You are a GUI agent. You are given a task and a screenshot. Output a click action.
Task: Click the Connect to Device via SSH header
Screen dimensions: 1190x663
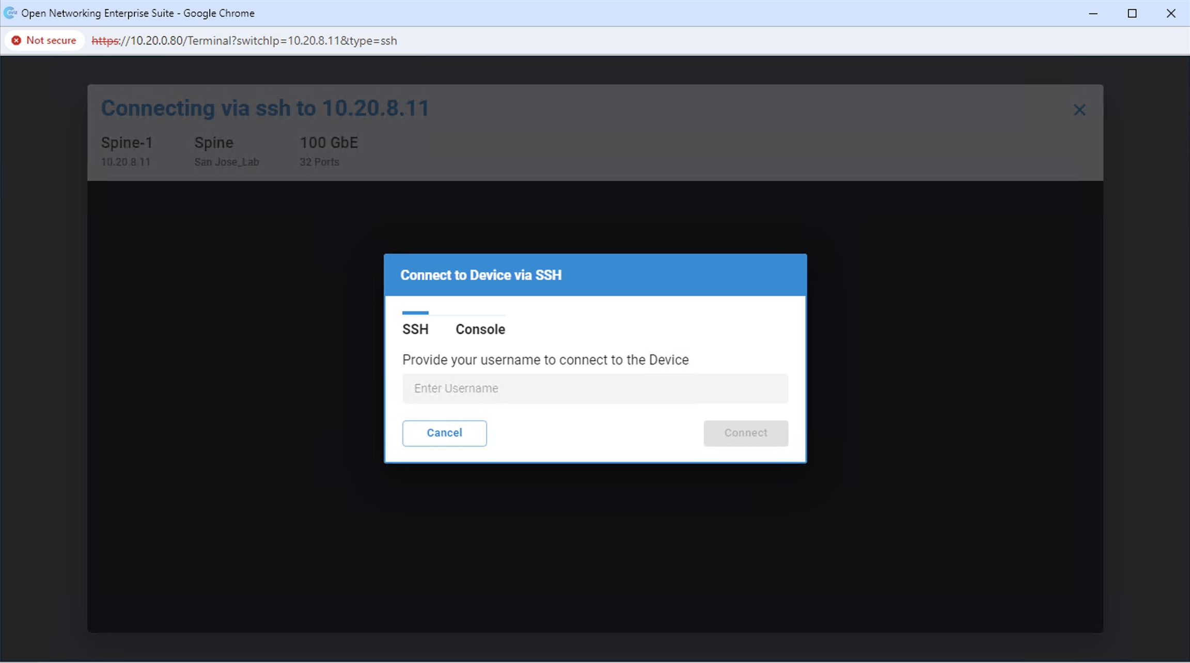(481, 275)
